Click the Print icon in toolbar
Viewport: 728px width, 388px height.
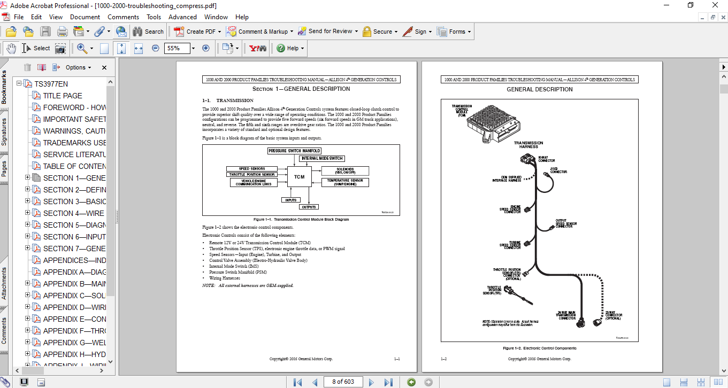point(62,32)
